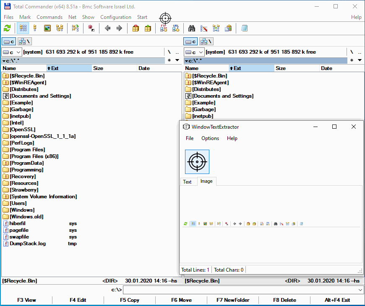The height and width of the screenshot is (306, 365).
Task: Select network backslash drive button in right panel
Action: tap(206, 41)
